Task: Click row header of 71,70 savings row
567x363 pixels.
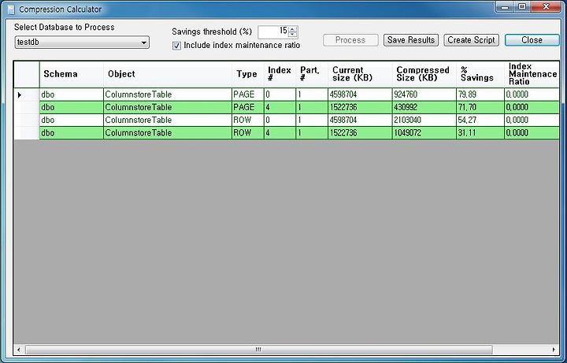Action: click(27, 107)
